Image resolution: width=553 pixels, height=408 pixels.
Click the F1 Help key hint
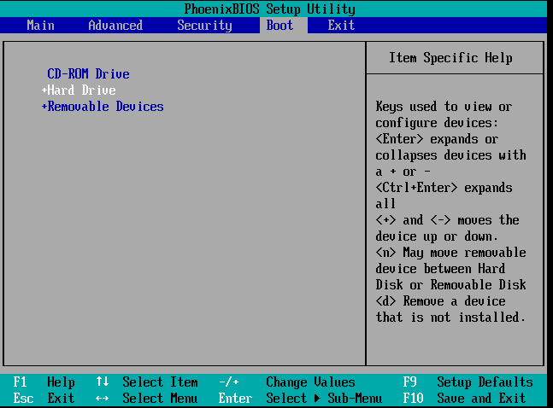pos(44,382)
